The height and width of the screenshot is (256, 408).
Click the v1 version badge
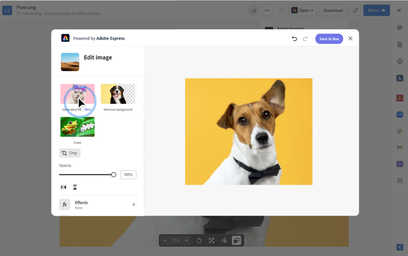[7, 11]
